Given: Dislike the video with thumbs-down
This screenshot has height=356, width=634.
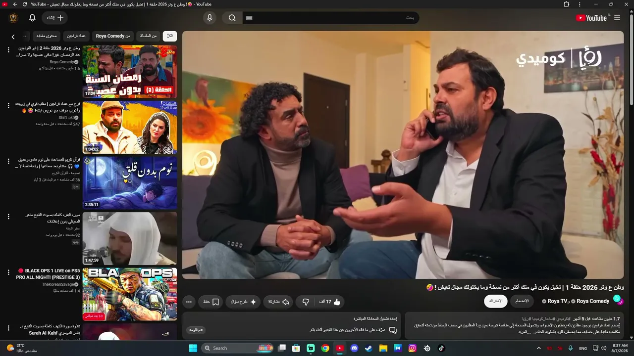Looking at the screenshot, I should [x=306, y=302].
